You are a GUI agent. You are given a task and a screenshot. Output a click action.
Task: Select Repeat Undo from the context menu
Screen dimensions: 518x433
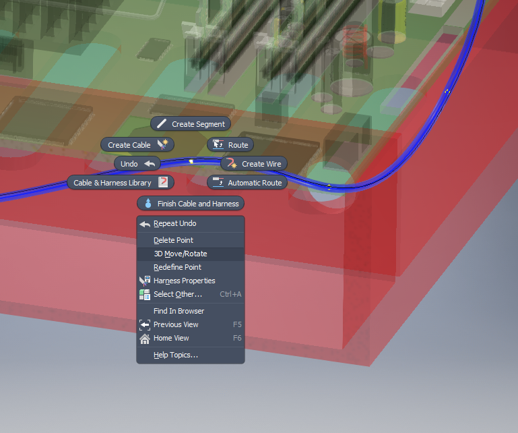pos(191,224)
